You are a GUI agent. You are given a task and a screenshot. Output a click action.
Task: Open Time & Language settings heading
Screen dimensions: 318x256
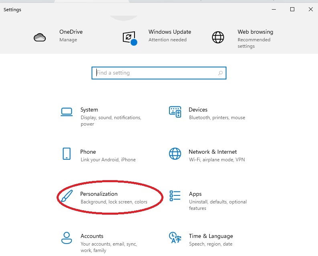211,236
